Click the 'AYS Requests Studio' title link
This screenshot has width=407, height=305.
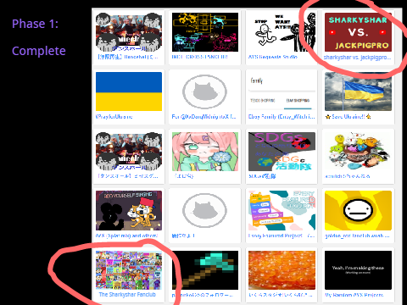click(273, 57)
